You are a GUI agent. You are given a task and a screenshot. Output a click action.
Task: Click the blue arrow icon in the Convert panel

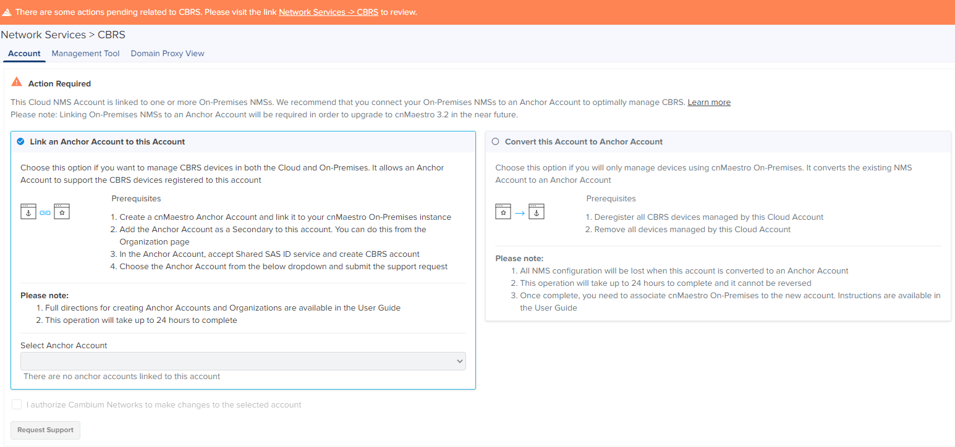(x=520, y=212)
